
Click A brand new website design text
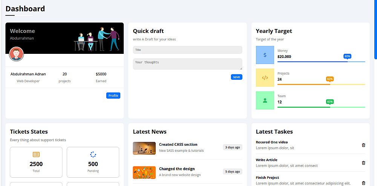click(180, 175)
